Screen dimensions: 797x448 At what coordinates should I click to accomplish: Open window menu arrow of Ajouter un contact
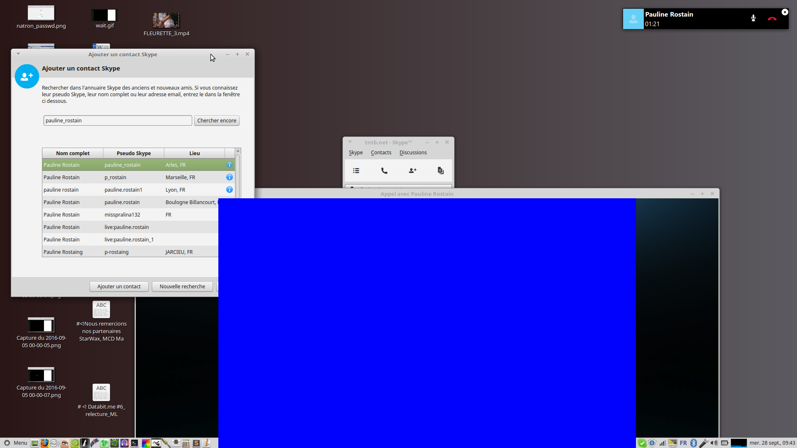click(x=18, y=54)
